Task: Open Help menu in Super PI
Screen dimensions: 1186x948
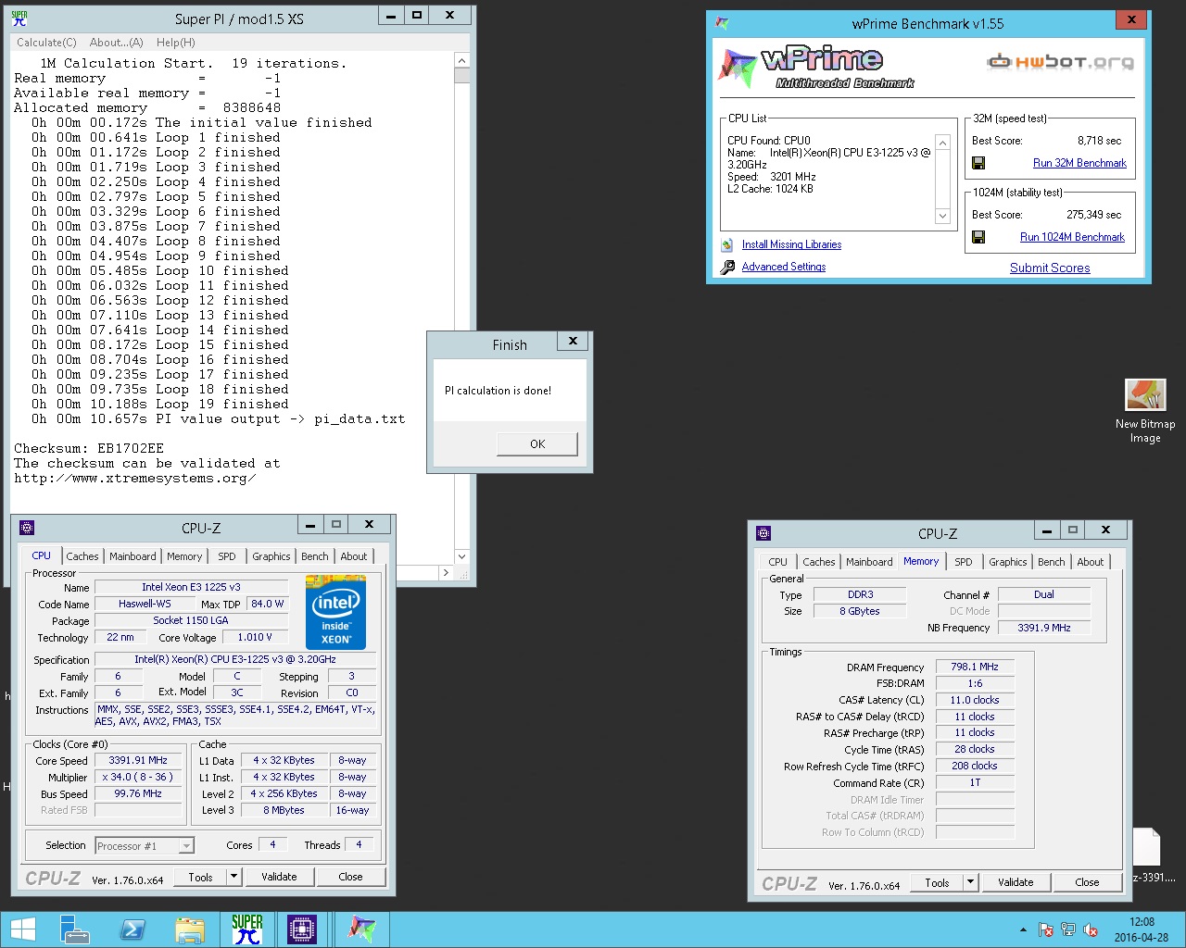Action: pyautogui.click(x=175, y=43)
